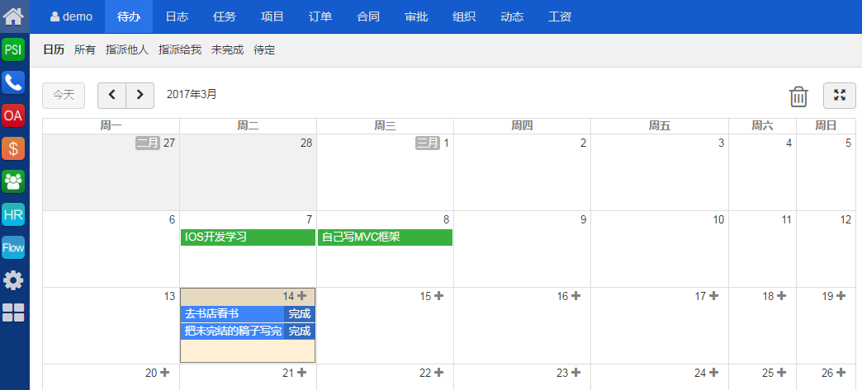The image size is (862, 390).
Task: Switch to the 日志 menu
Action: point(177,16)
